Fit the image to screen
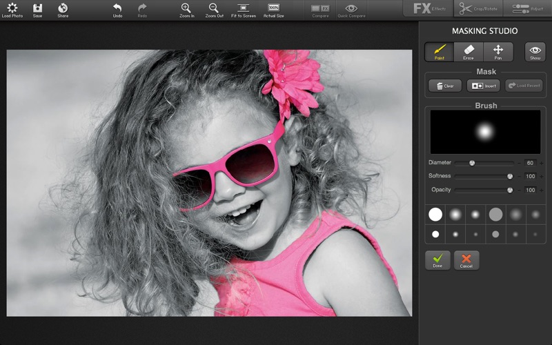Image resolution: width=552 pixels, height=345 pixels. (243, 8)
